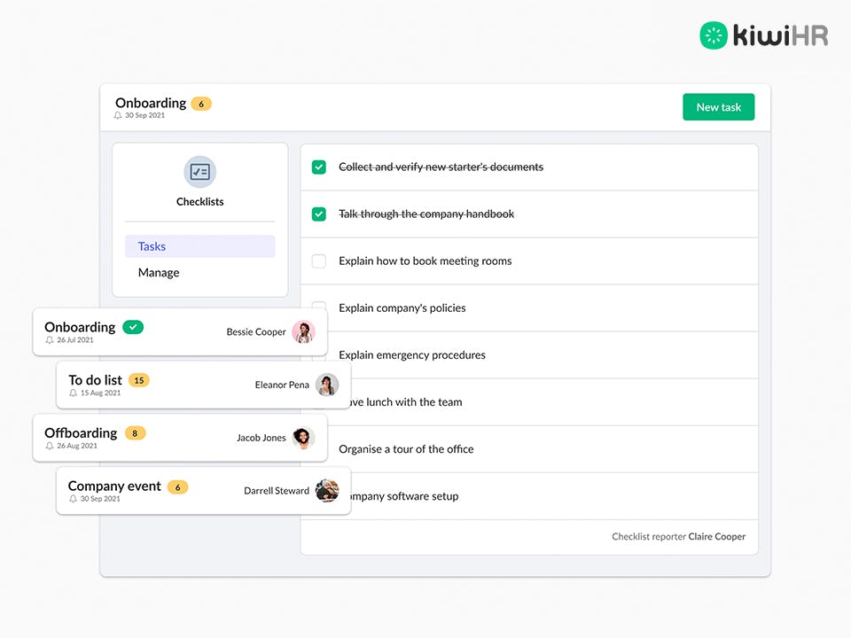Click the name Bessie Cooper
The image size is (851, 638).
pos(256,331)
